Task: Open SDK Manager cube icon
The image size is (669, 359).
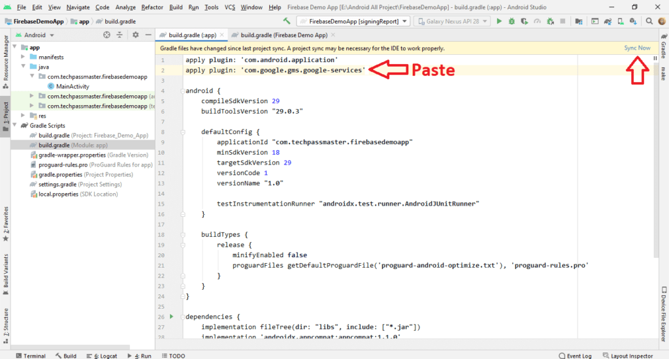Action: (633, 21)
